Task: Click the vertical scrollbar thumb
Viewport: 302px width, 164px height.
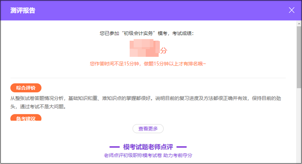Action: [x=299, y=58]
